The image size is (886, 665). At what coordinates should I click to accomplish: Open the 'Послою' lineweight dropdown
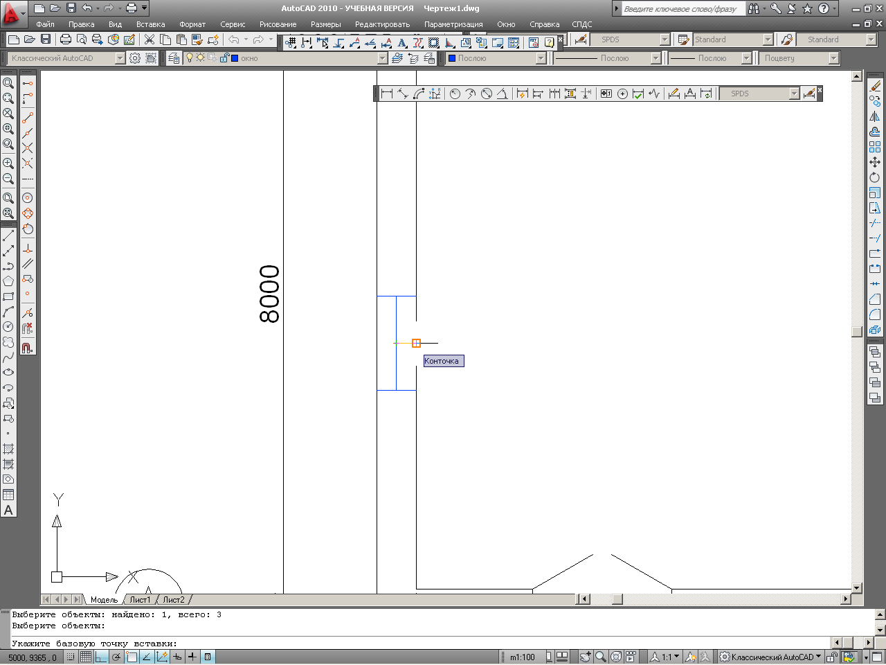(747, 58)
